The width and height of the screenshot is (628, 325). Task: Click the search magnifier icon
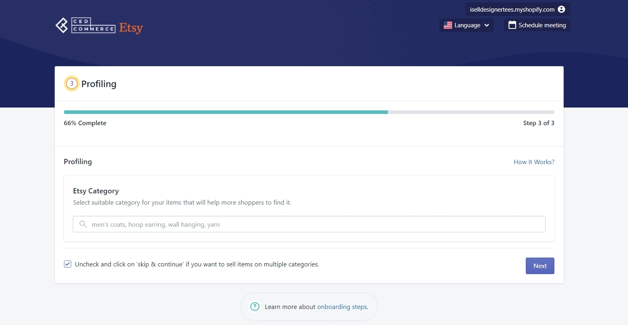coord(83,224)
